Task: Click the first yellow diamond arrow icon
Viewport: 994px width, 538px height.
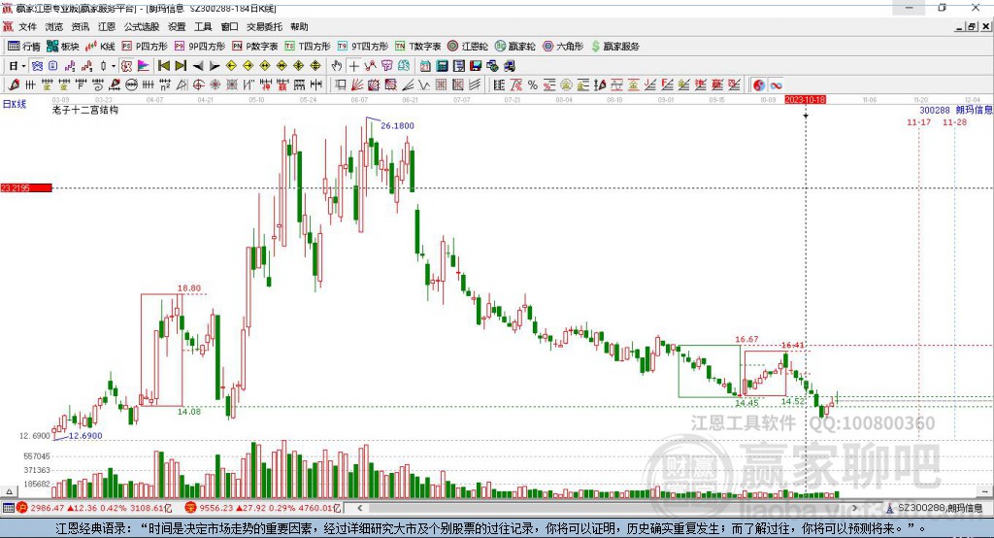Action: tap(231, 66)
